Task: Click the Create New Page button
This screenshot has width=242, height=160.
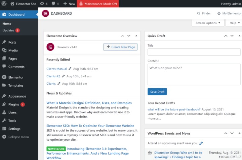Action: click(x=120, y=47)
